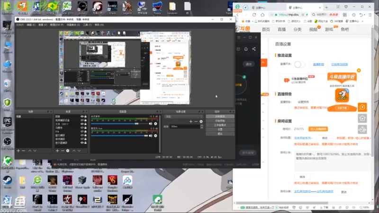Expand bookmarks bar overflow arrow
Screen dimensions: 379x213
pyautogui.click(x=362, y=21)
